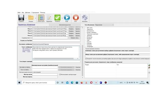Open the Windows Start menu
The image size is (167, 94).
coord(19,83)
